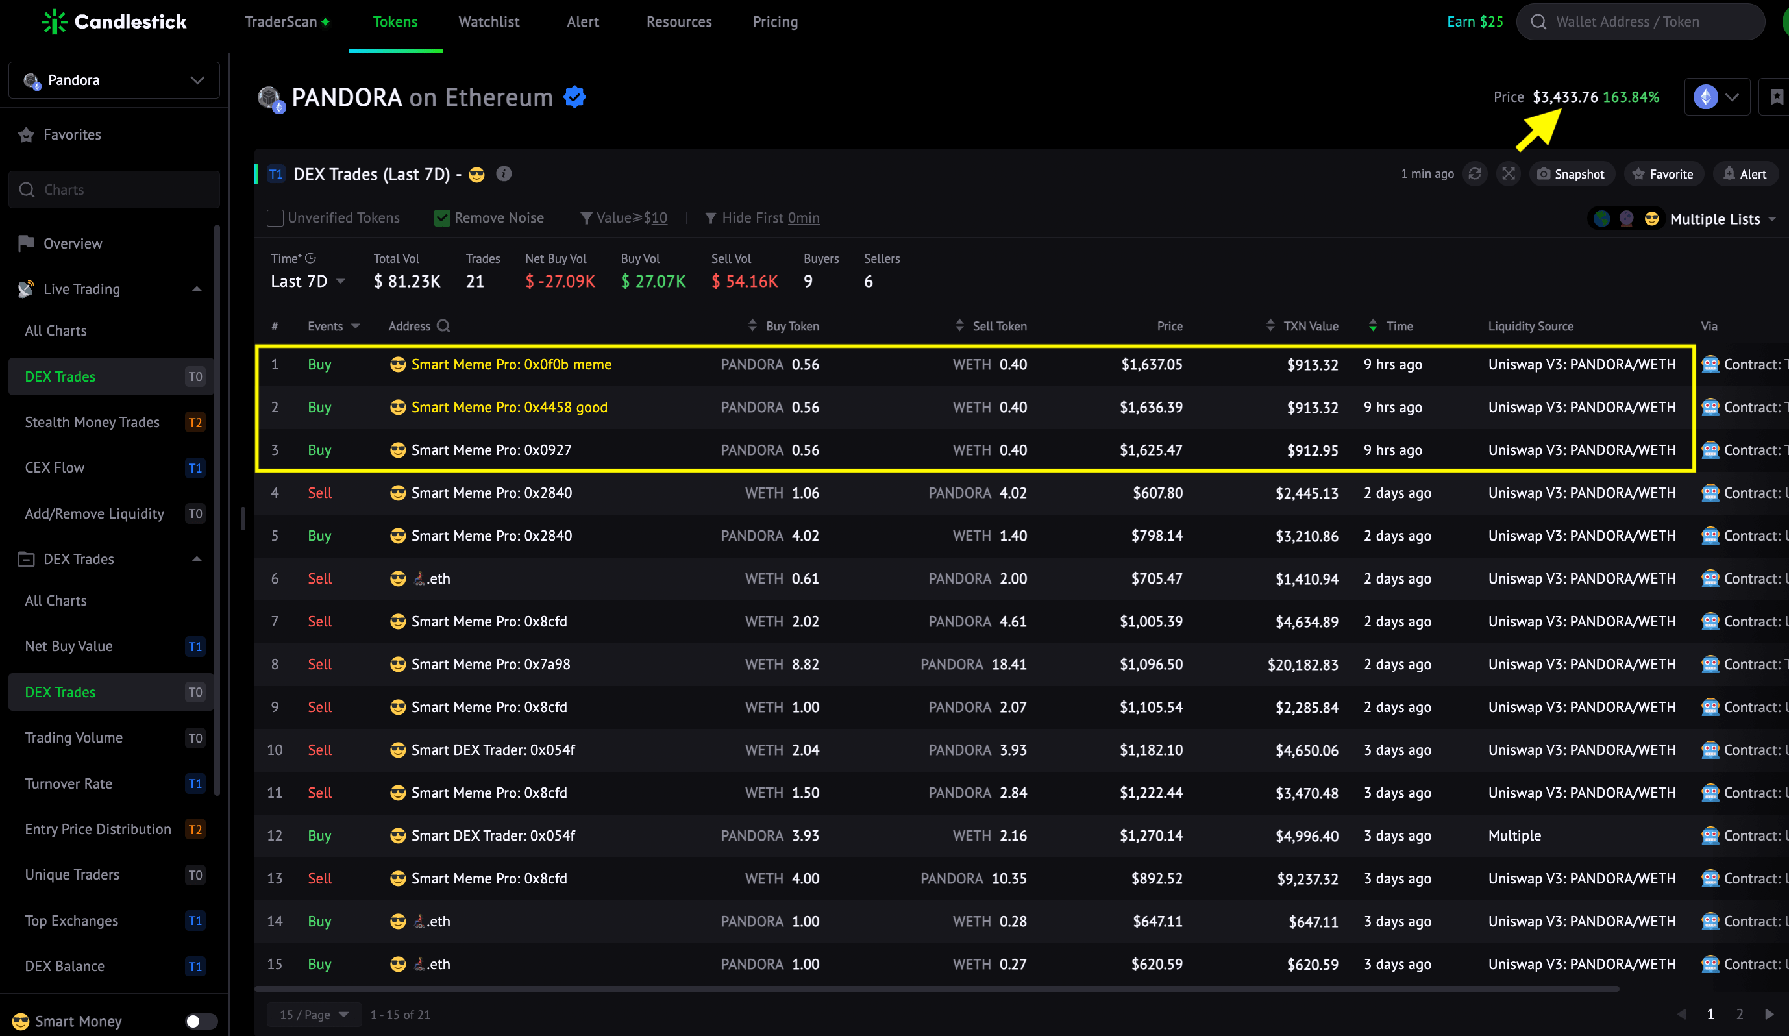
Task: Collapse the Live Trading section
Action: tap(197, 289)
